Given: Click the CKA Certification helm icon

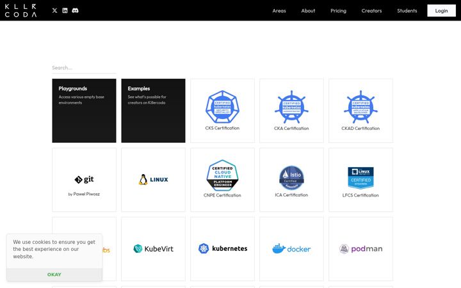Looking at the screenshot, I should [x=291, y=107].
